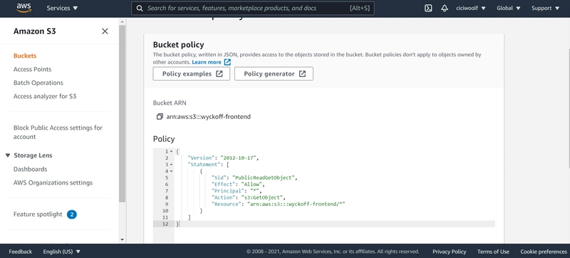Open Access analyzer for S3
Image resolution: width=570 pixels, height=258 pixels.
pyautogui.click(x=45, y=96)
